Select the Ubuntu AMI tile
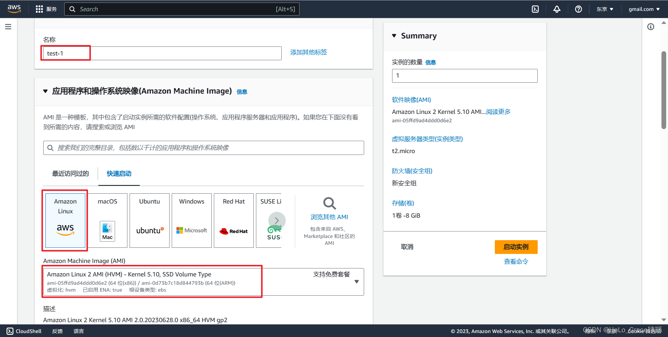668x337 pixels. 150,221
